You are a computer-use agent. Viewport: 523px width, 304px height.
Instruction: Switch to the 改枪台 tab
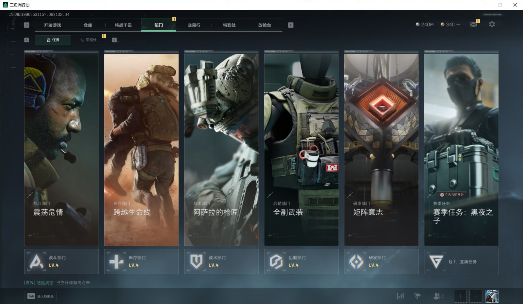(x=264, y=25)
